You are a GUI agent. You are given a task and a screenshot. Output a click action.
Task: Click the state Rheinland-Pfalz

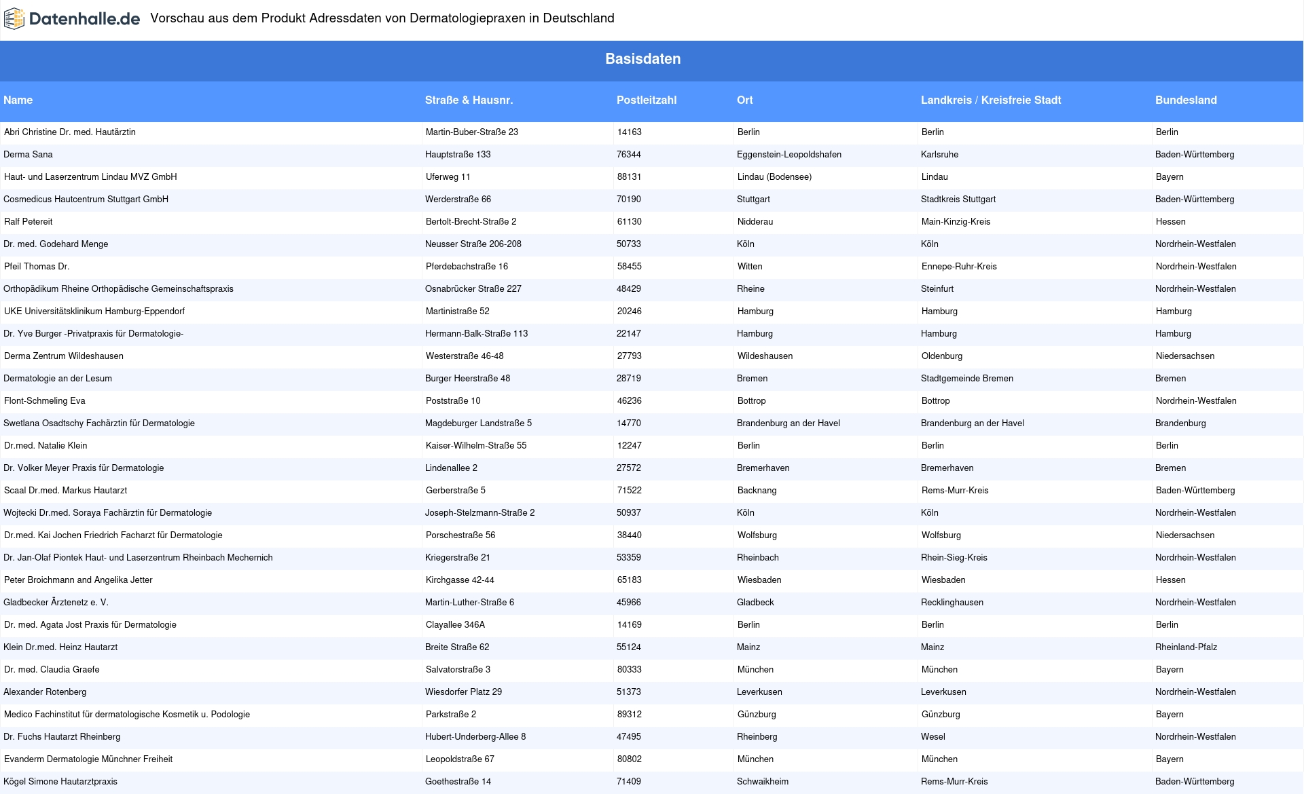1187,647
